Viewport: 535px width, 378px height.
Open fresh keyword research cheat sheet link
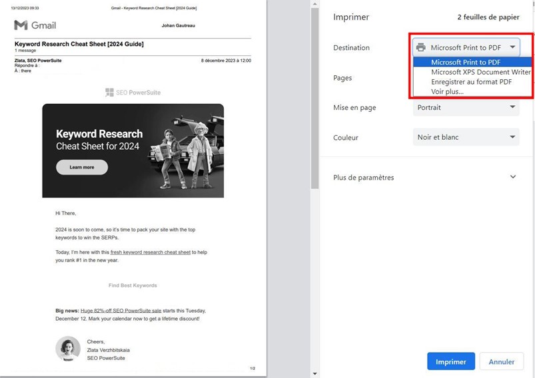[x=151, y=252]
